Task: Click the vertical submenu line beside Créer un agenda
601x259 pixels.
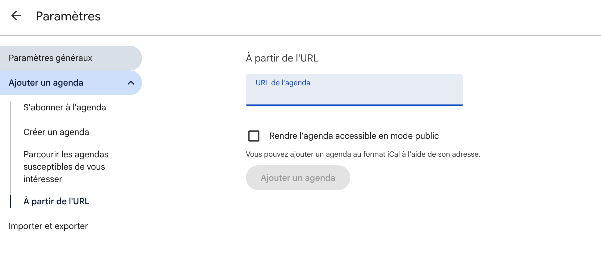Action: coord(11,132)
